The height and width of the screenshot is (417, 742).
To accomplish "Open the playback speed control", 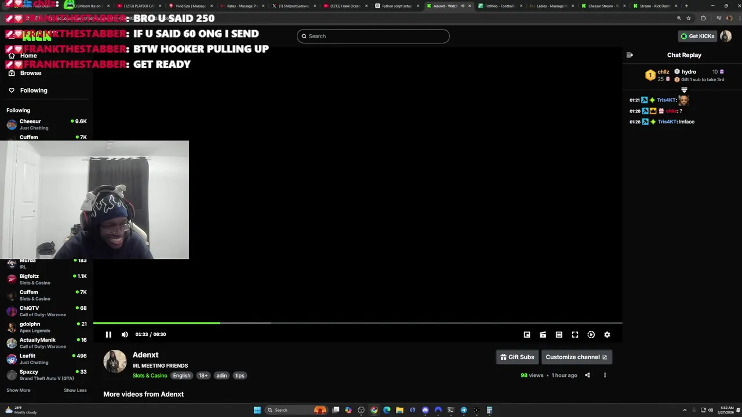I will click(x=591, y=335).
